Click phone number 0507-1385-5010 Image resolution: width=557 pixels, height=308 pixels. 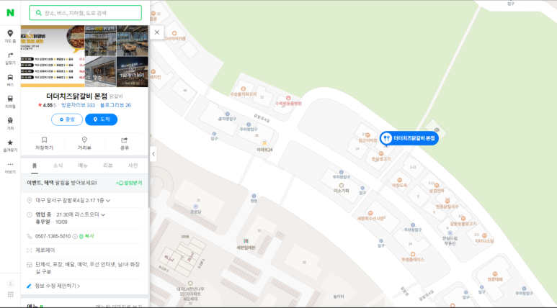tap(53, 236)
